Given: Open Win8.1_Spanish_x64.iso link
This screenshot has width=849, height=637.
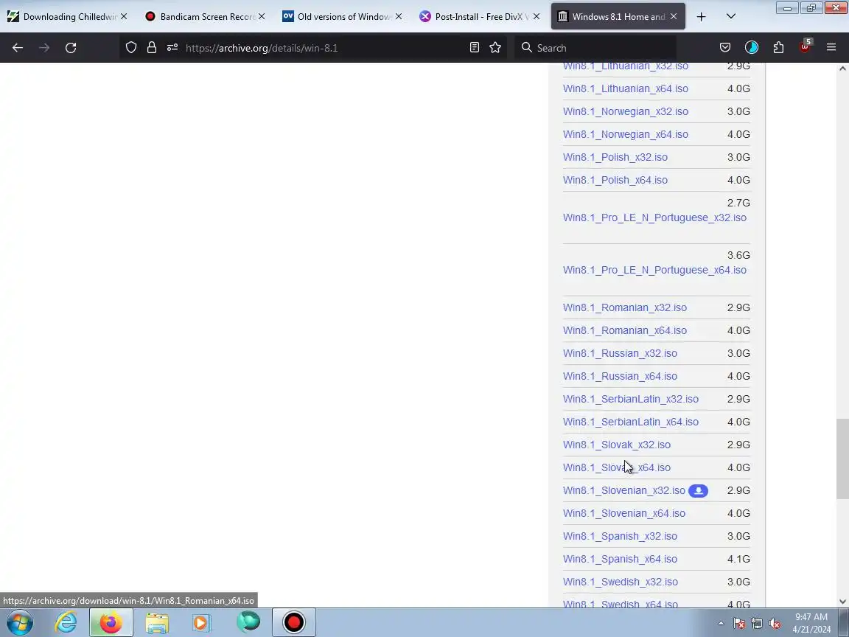Looking at the screenshot, I should click(620, 559).
